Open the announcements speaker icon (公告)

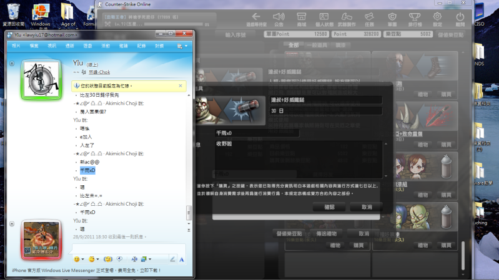click(279, 19)
